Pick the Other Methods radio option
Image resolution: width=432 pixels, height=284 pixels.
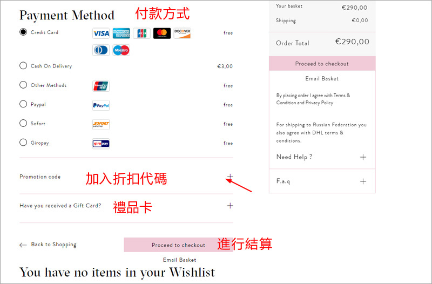click(23, 85)
